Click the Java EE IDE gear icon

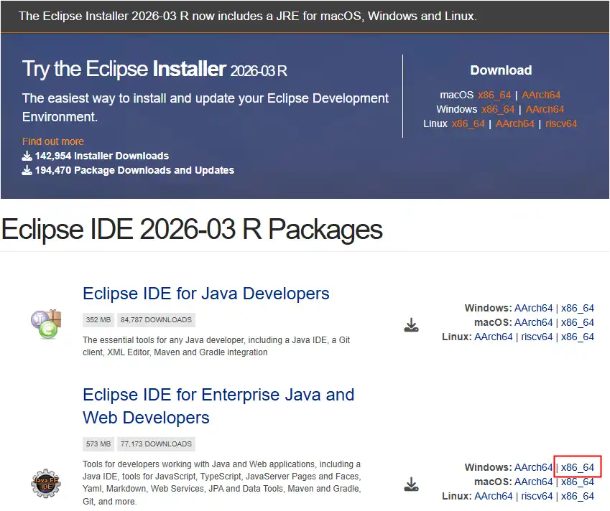(46, 484)
